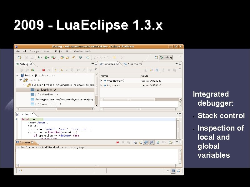Image resolution: width=250 pixels, height=187 pixels.
Task: Click Display Selected Console monitor icon
Action: coord(163,142)
